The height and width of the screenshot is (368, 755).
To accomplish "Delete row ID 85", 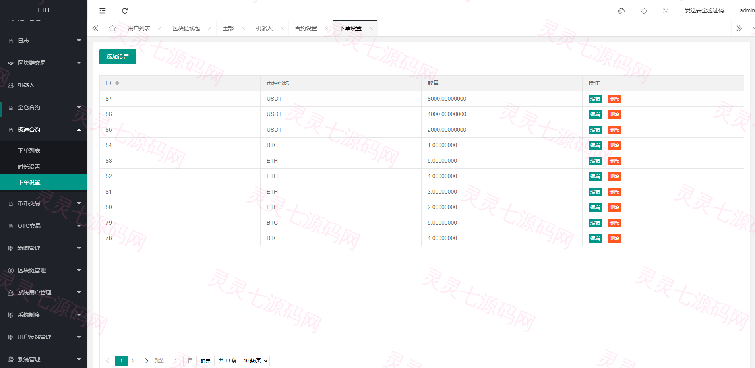I will 614,130.
